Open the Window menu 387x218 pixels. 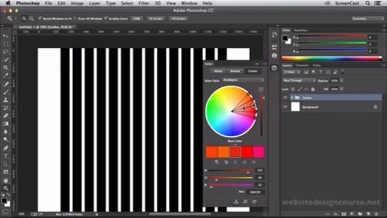pyautogui.click(x=189, y=3)
